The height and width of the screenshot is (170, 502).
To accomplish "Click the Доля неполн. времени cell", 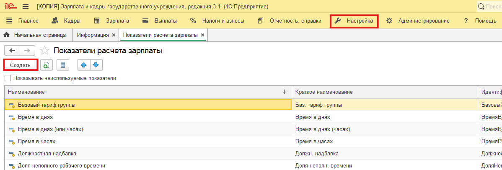I will [385, 165].
